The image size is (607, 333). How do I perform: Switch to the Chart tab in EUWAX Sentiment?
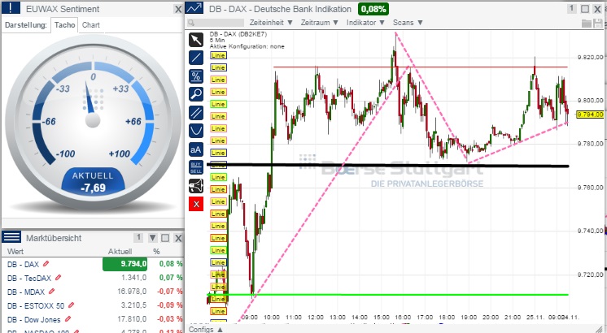pos(91,24)
